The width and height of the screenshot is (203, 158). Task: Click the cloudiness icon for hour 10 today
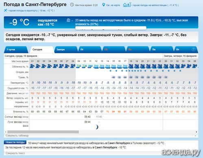[x=84, y=66]
